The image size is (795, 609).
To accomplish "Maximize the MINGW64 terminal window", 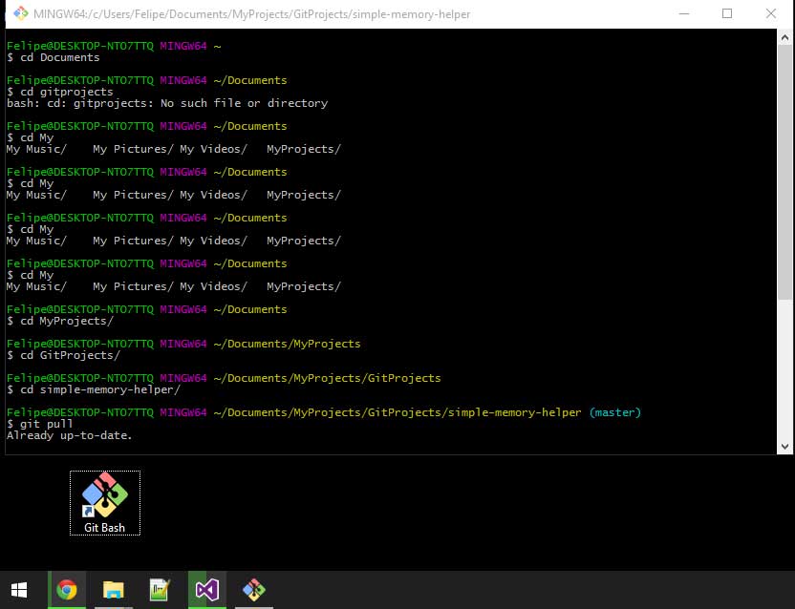I will click(x=728, y=13).
